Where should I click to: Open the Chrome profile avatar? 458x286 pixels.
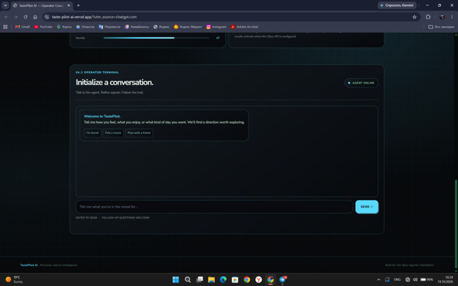(x=442, y=17)
